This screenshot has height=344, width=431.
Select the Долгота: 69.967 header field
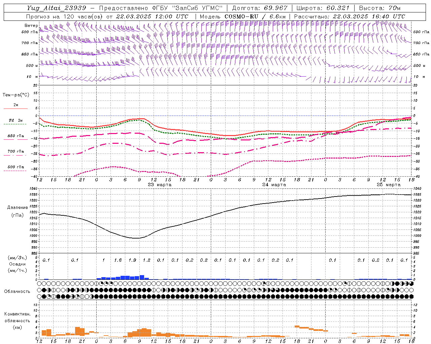pos(260,8)
